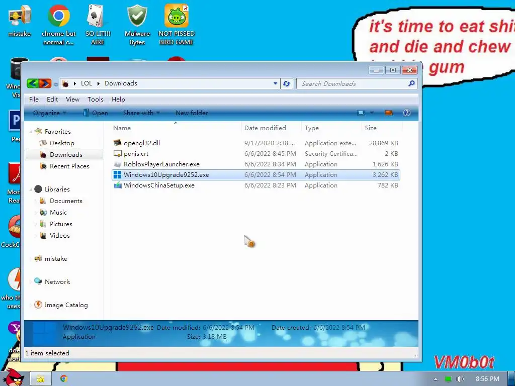This screenshot has height=386, width=515.
Task: Select Network in the navigation pane
Action: 57,281
